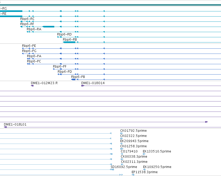221x176 pixels.
Task: Click the EK133510.5prime arrow glyph
Action: [144, 154]
